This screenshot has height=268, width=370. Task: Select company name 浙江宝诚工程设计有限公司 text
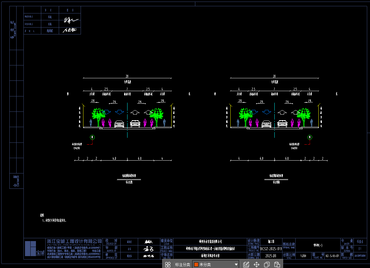click(x=74, y=241)
